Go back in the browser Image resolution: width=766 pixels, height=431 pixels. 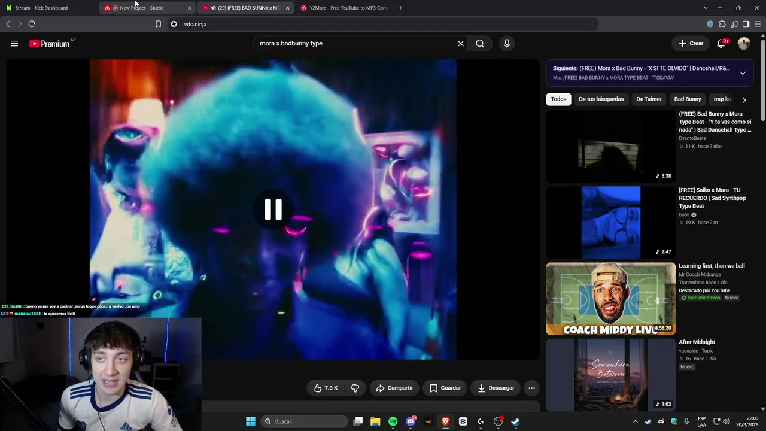8,24
